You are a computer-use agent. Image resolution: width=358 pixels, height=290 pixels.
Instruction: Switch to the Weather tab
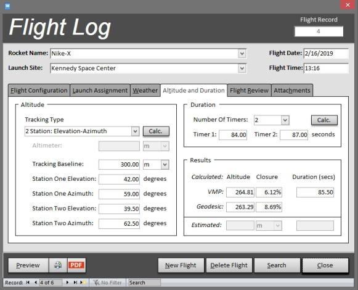pos(145,90)
